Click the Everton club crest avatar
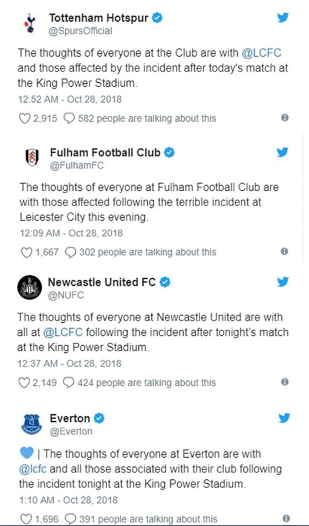The image size is (309, 526). coord(31,423)
